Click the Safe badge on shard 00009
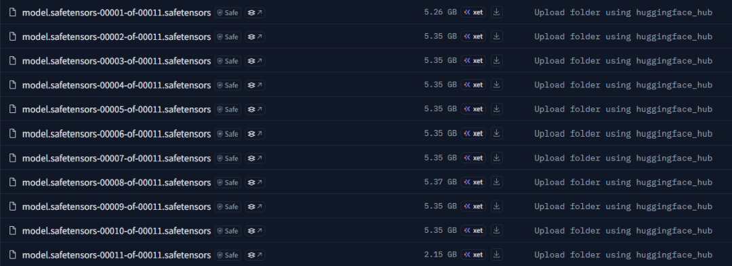 228,206
